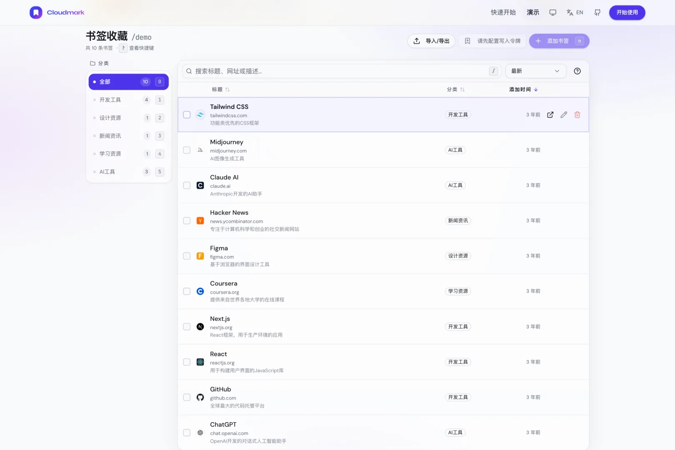The width and height of the screenshot is (675, 450).
Task: Sort by the 标题 column header
Action: [221, 90]
